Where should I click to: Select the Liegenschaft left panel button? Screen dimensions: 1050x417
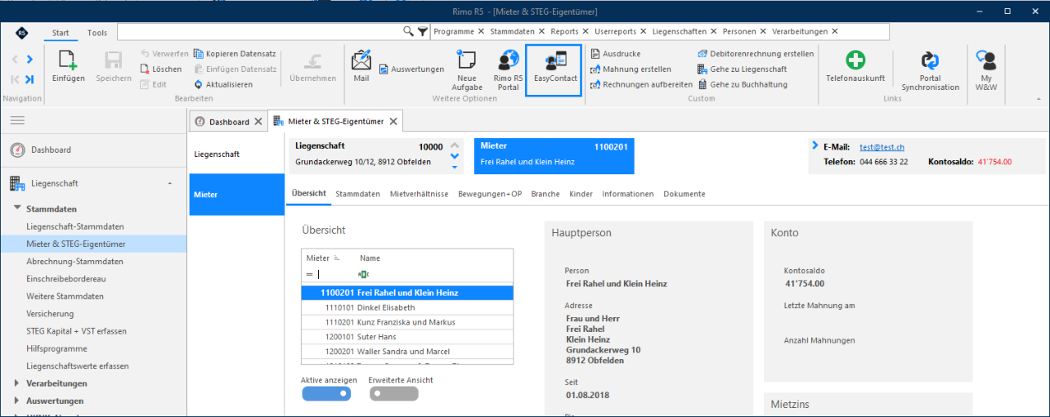tap(236, 154)
